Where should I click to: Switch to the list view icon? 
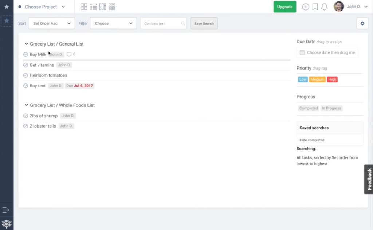point(93,7)
